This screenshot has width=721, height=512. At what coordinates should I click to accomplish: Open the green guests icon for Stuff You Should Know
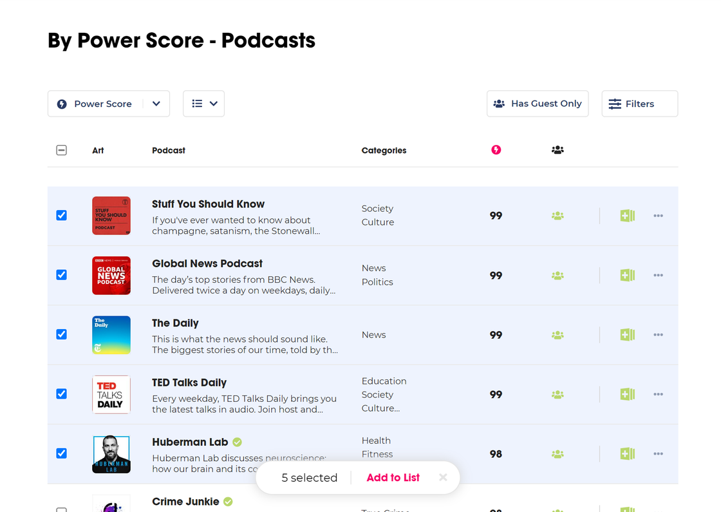tap(557, 216)
